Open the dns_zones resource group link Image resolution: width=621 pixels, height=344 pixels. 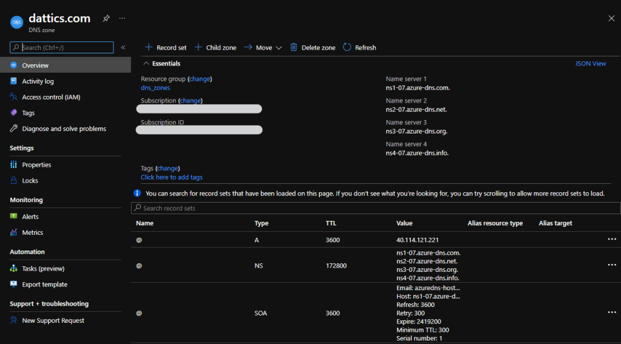[155, 88]
